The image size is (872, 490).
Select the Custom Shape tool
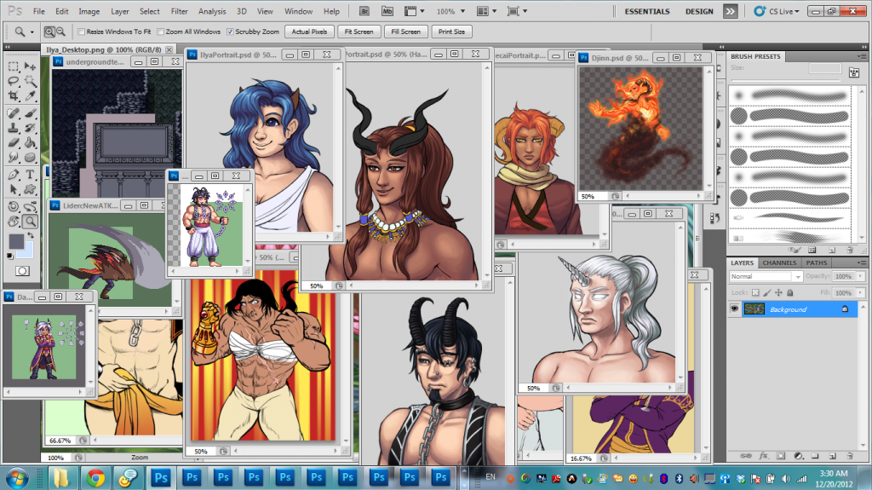click(30, 189)
